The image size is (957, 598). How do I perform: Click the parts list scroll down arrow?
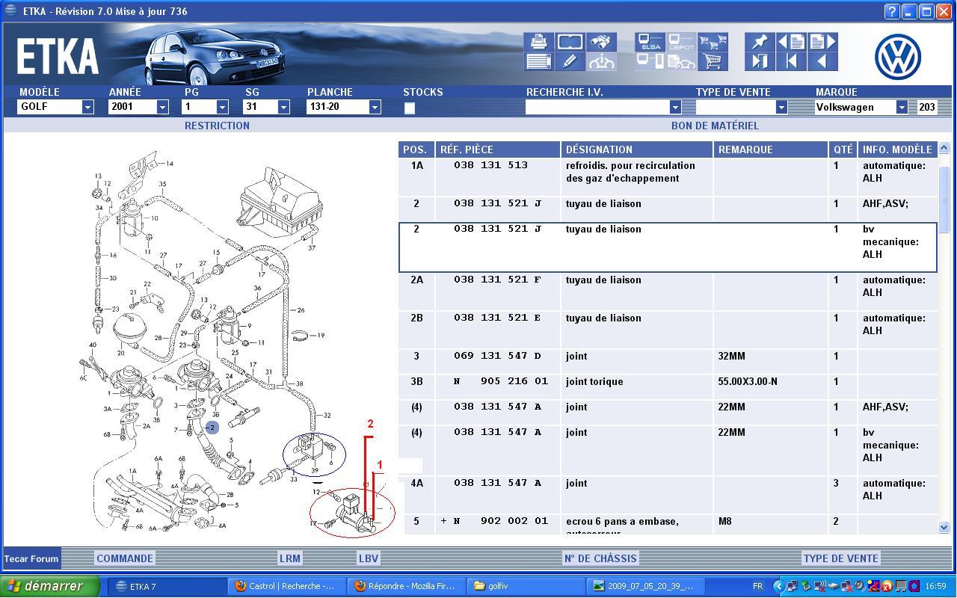(944, 528)
